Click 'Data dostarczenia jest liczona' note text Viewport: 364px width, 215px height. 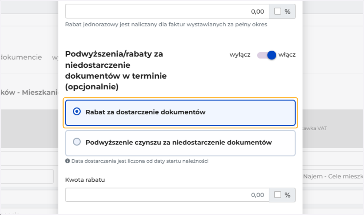[x=140, y=161]
